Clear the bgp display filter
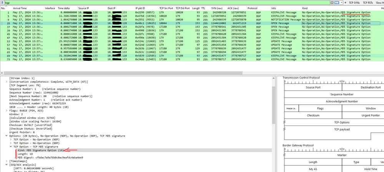This screenshot has height=172, width=384. coord(332,2)
